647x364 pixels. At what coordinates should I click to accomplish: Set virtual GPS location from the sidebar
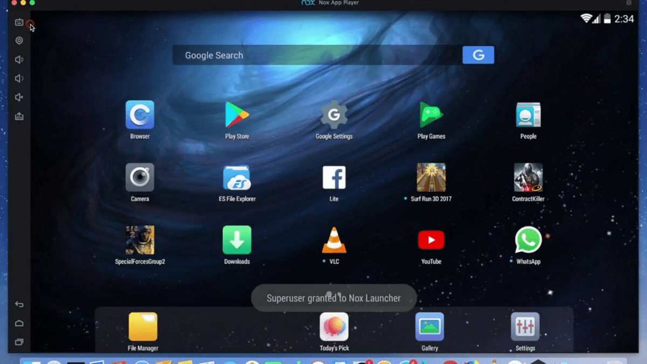coord(19,41)
